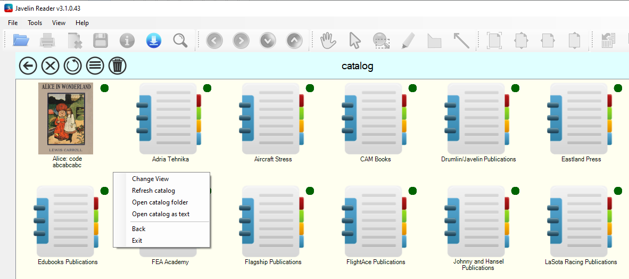Click the green status dot beside Eastland Press
Viewport: 629px width, 279px height.
(x=618, y=88)
